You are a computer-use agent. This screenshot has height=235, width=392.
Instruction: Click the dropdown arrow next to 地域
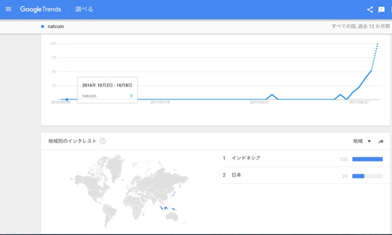click(369, 142)
